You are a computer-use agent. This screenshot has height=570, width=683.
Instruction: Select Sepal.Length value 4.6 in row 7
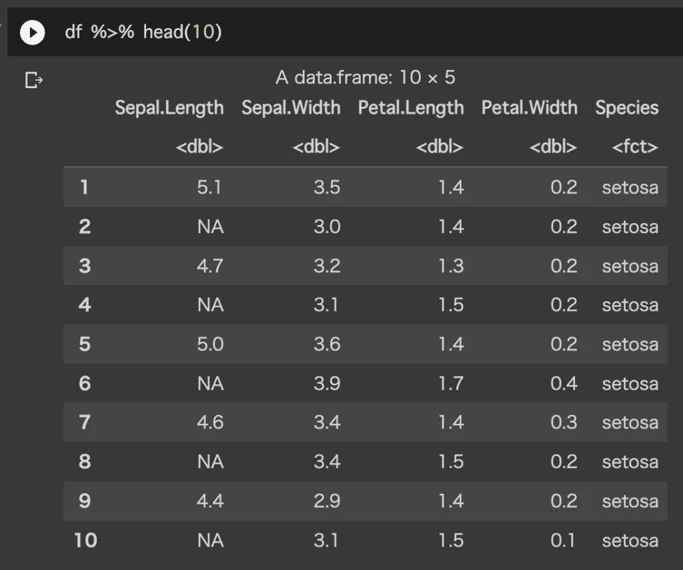(210, 422)
